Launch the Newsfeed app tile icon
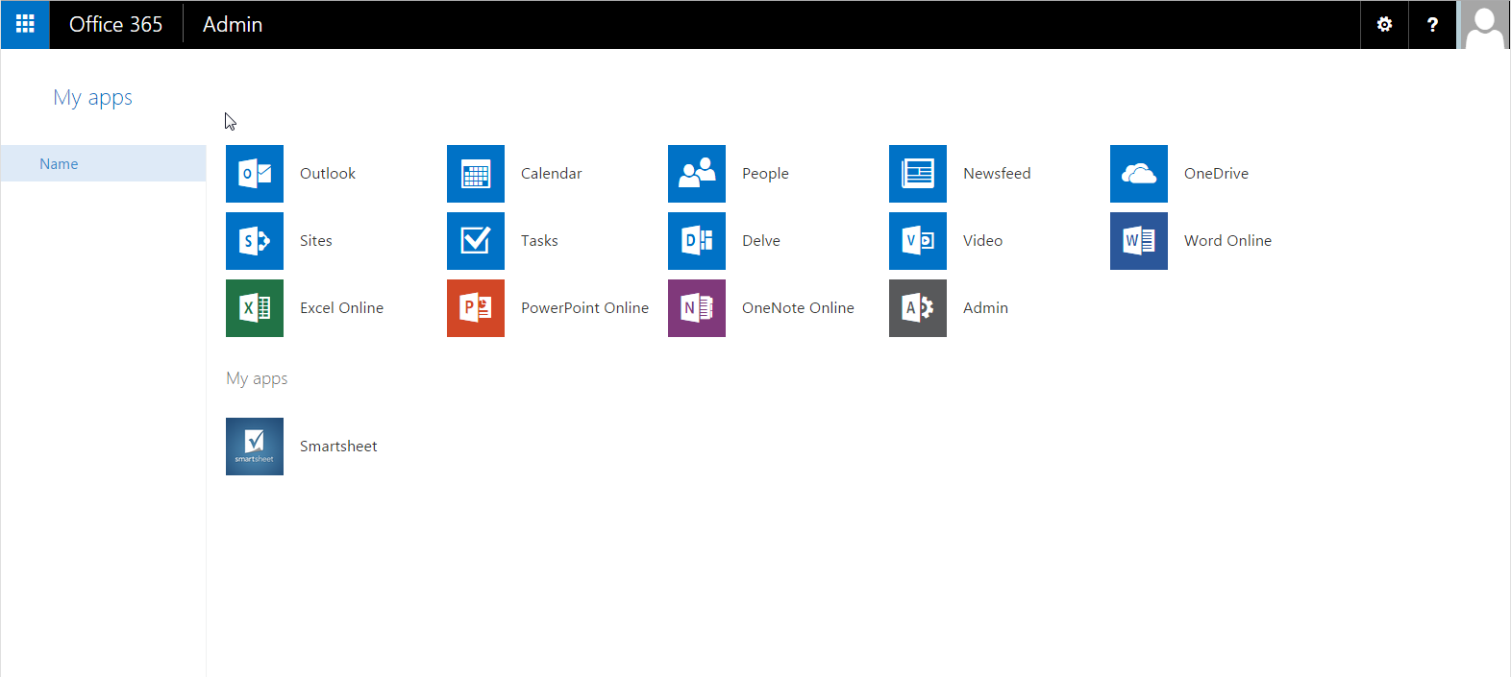Viewport: 1511px width, 677px height. coord(918,174)
